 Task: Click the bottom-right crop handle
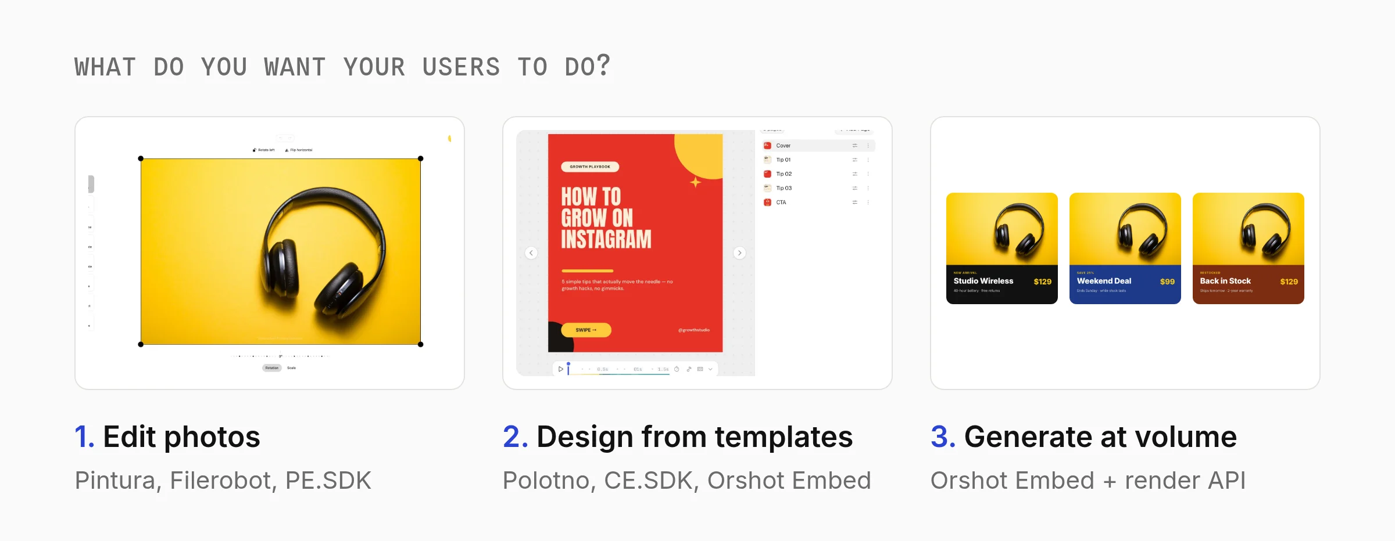point(421,344)
